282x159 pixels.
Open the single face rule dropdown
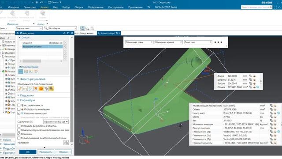coord(139,42)
